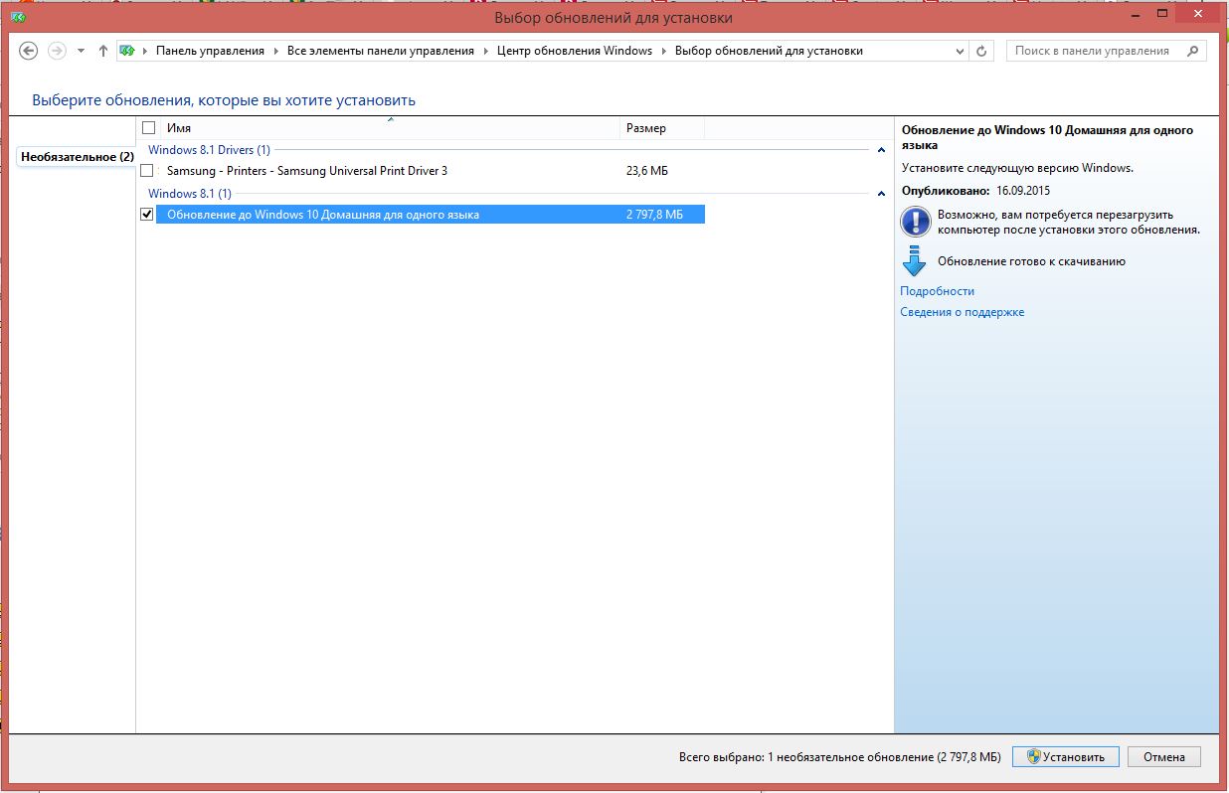The width and height of the screenshot is (1229, 793).
Task: Open the recent locations dropdown arrow
Action: point(81,51)
